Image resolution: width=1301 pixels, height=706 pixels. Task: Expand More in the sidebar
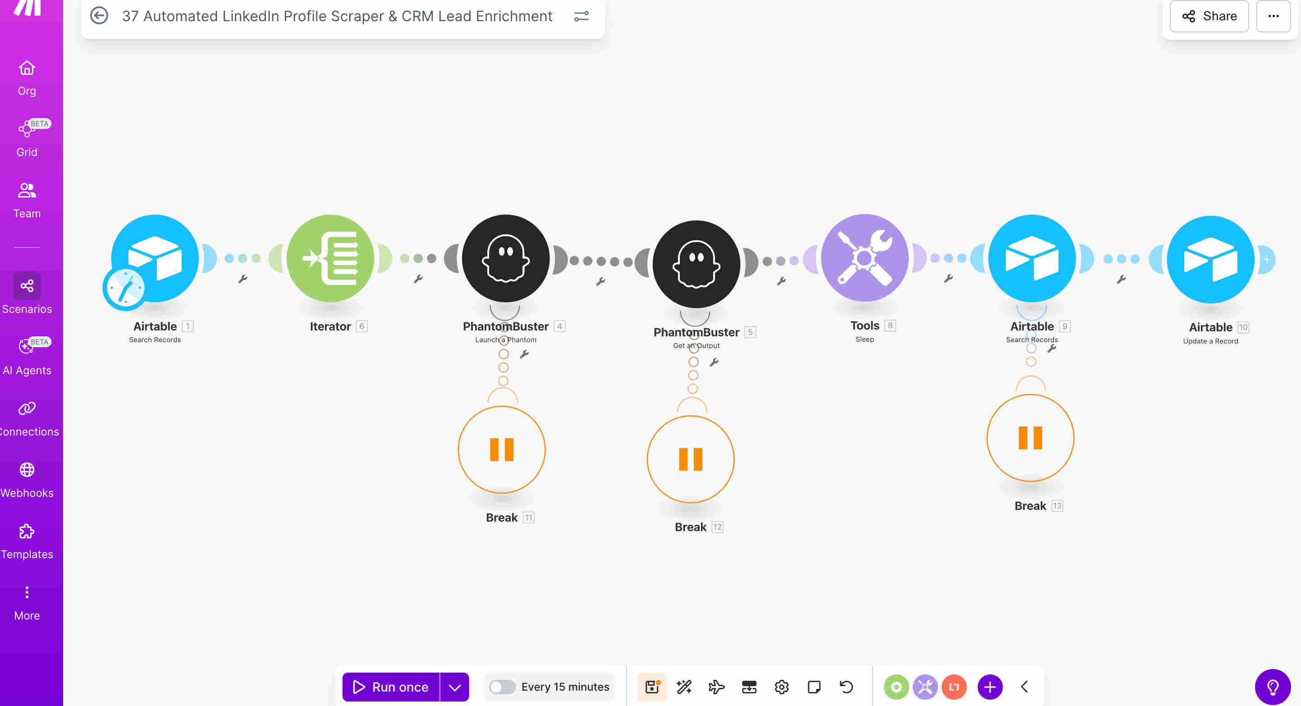(27, 603)
